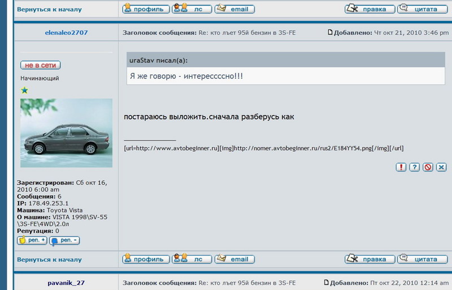Add reputation with thumbs-up "реп. +"

(x=32, y=240)
